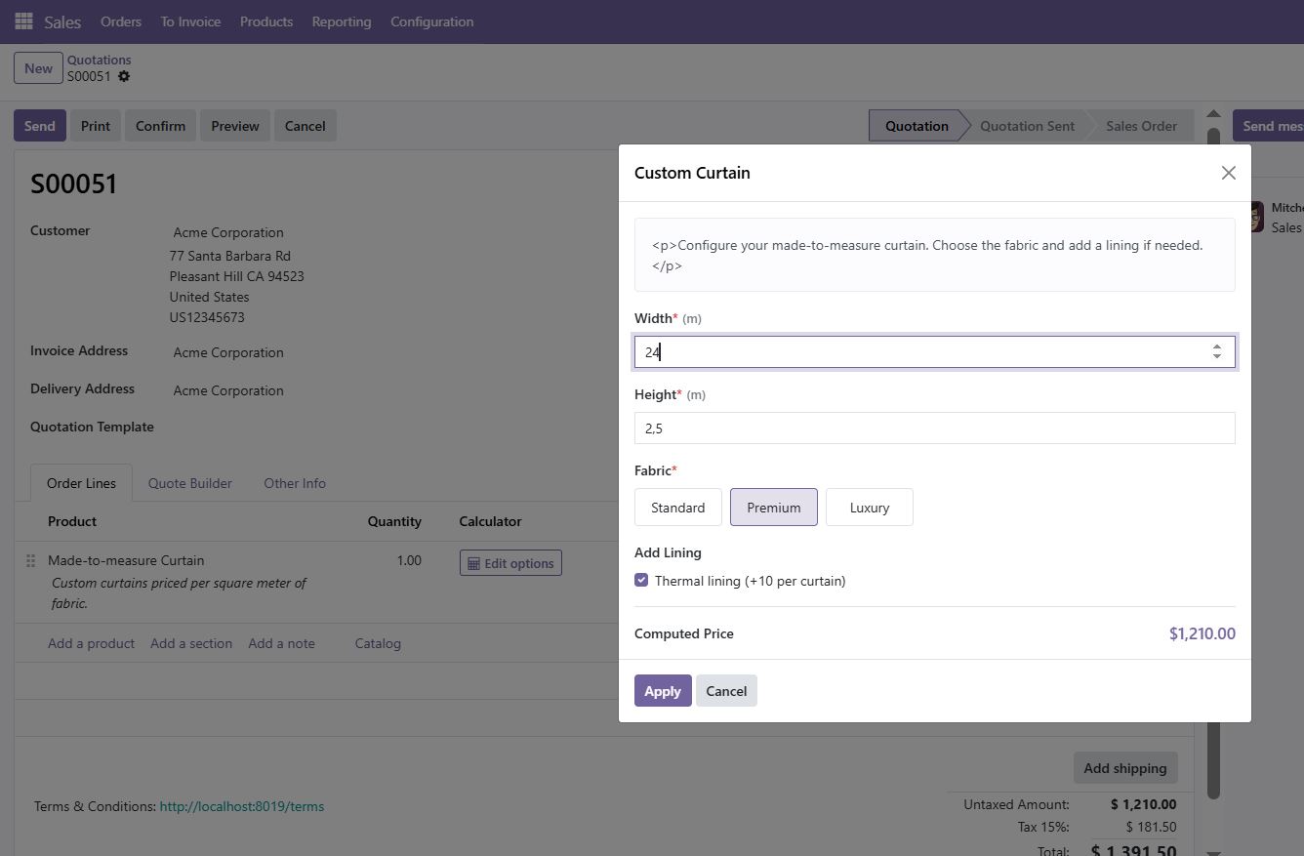Open the terms and conditions URL
The height and width of the screenshot is (856, 1304).
click(241, 806)
